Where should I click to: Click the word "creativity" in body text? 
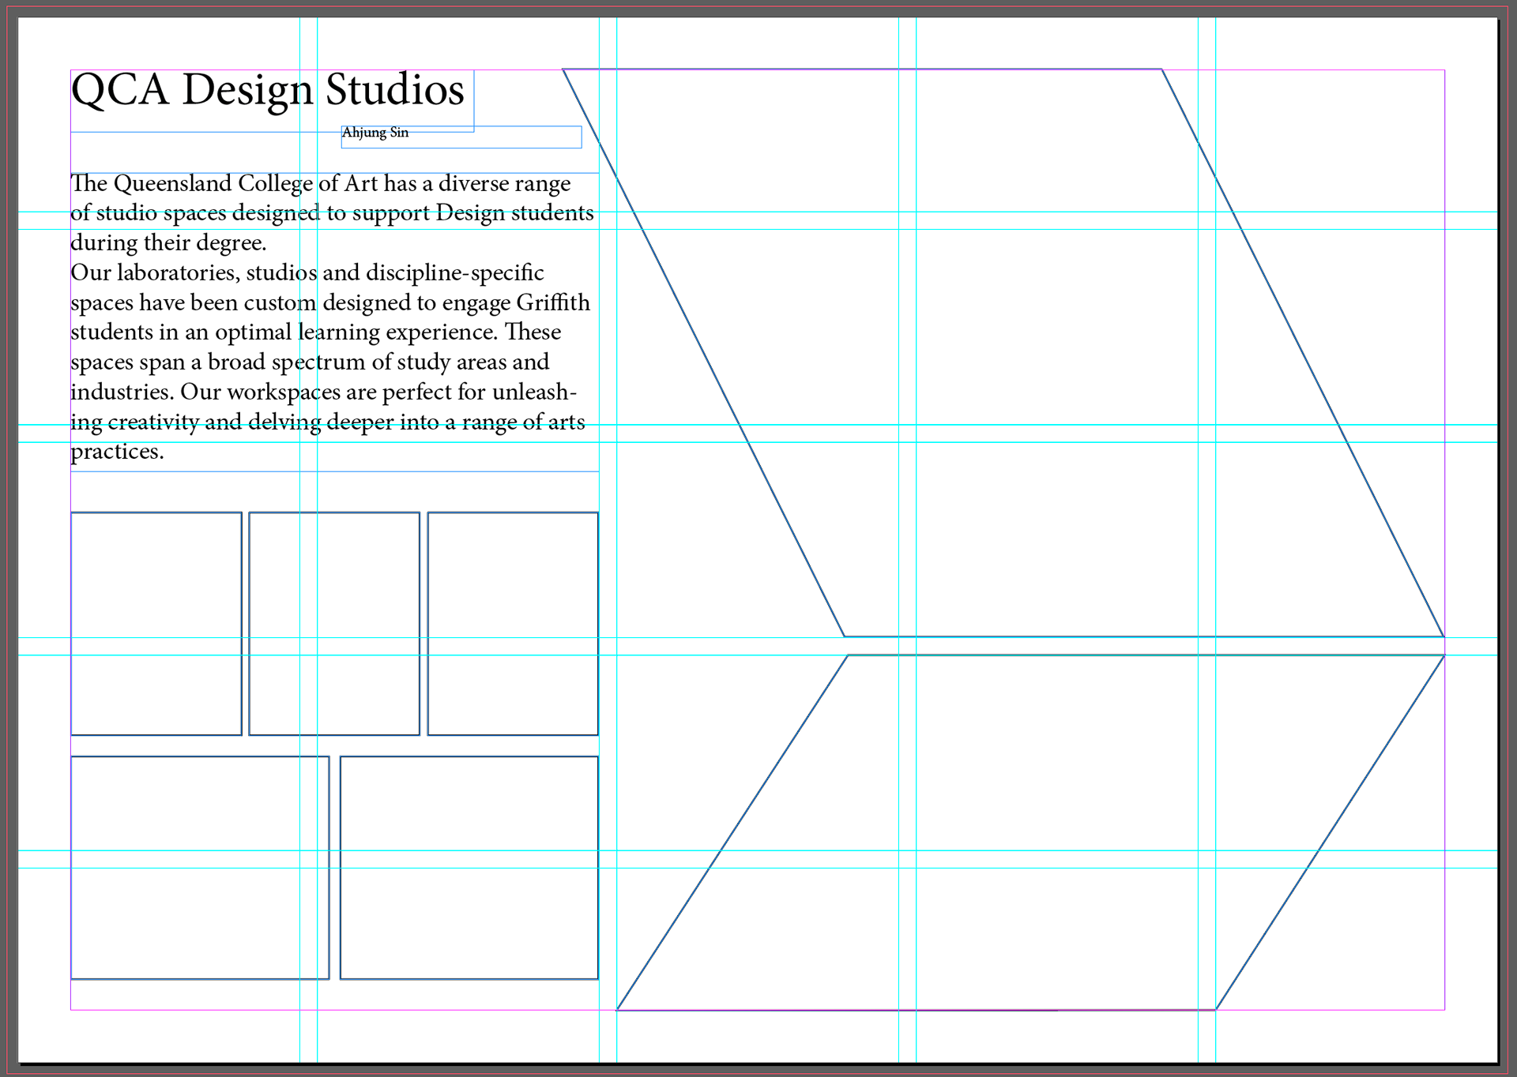(x=153, y=422)
